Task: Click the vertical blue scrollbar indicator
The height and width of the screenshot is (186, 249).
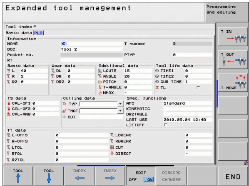Action: point(217,94)
